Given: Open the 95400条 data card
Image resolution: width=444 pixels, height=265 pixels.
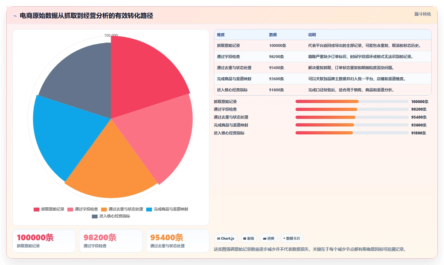Looking at the screenshot, I should (178, 241).
